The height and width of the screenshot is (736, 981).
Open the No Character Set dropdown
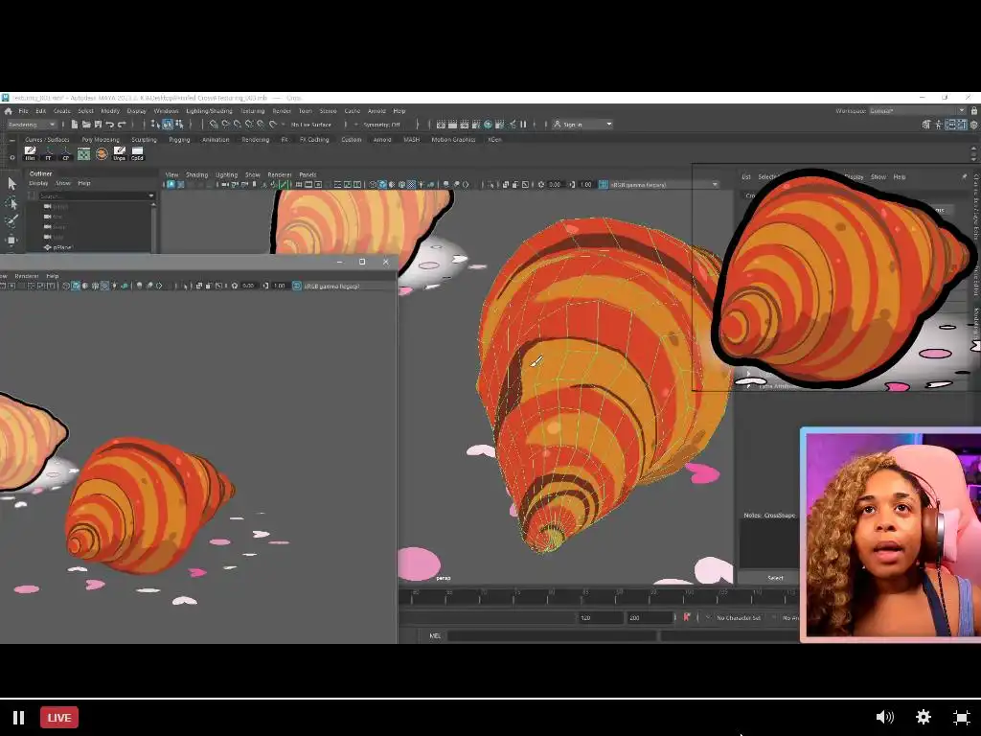739,618
